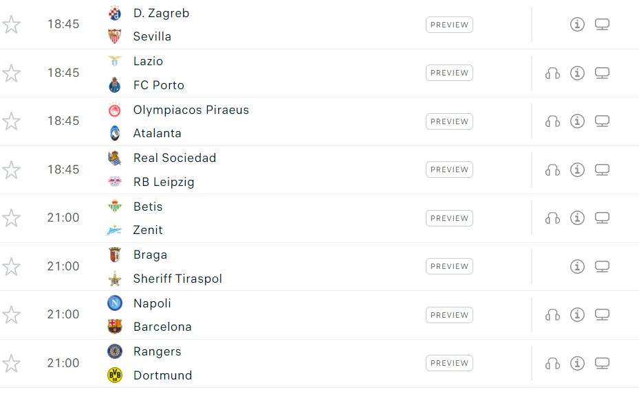Favorite the D. Zagreb vs Sevilla match star
This screenshot has height=398, width=639.
12,25
